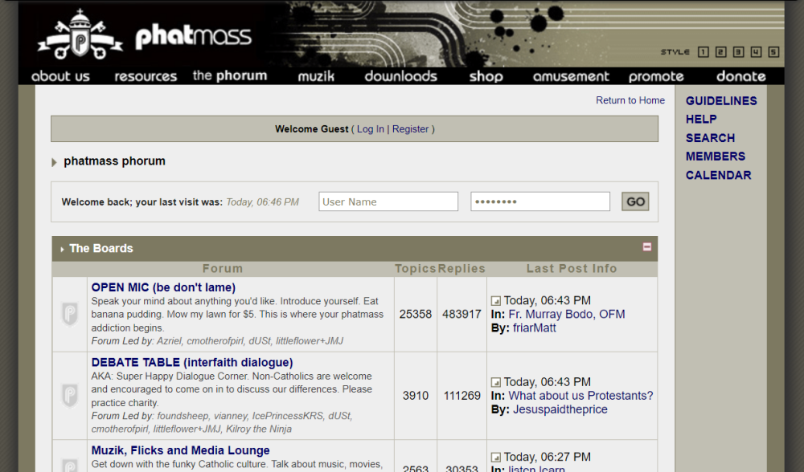Image resolution: width=804 pixels, height=472 pixels.
Task: Click the arrow beside The Boards heading
Action: (x=62, y=250)
